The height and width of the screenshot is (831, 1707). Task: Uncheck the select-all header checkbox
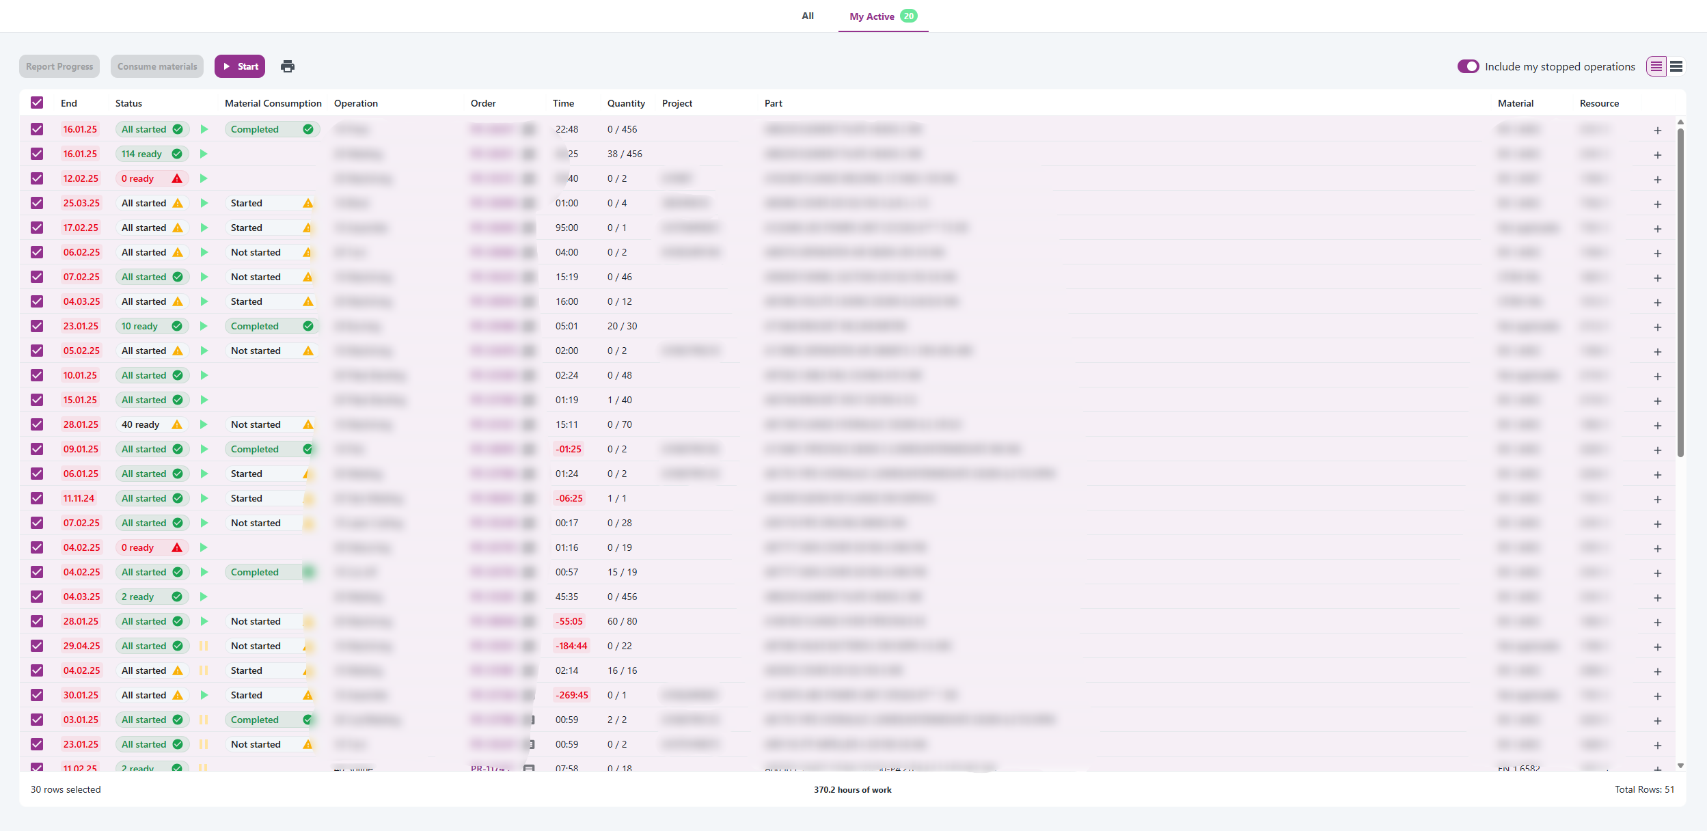37,103
